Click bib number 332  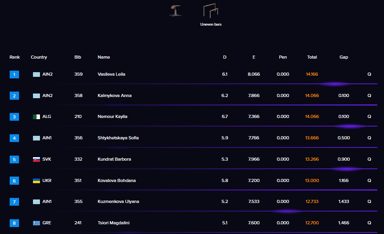78,159
